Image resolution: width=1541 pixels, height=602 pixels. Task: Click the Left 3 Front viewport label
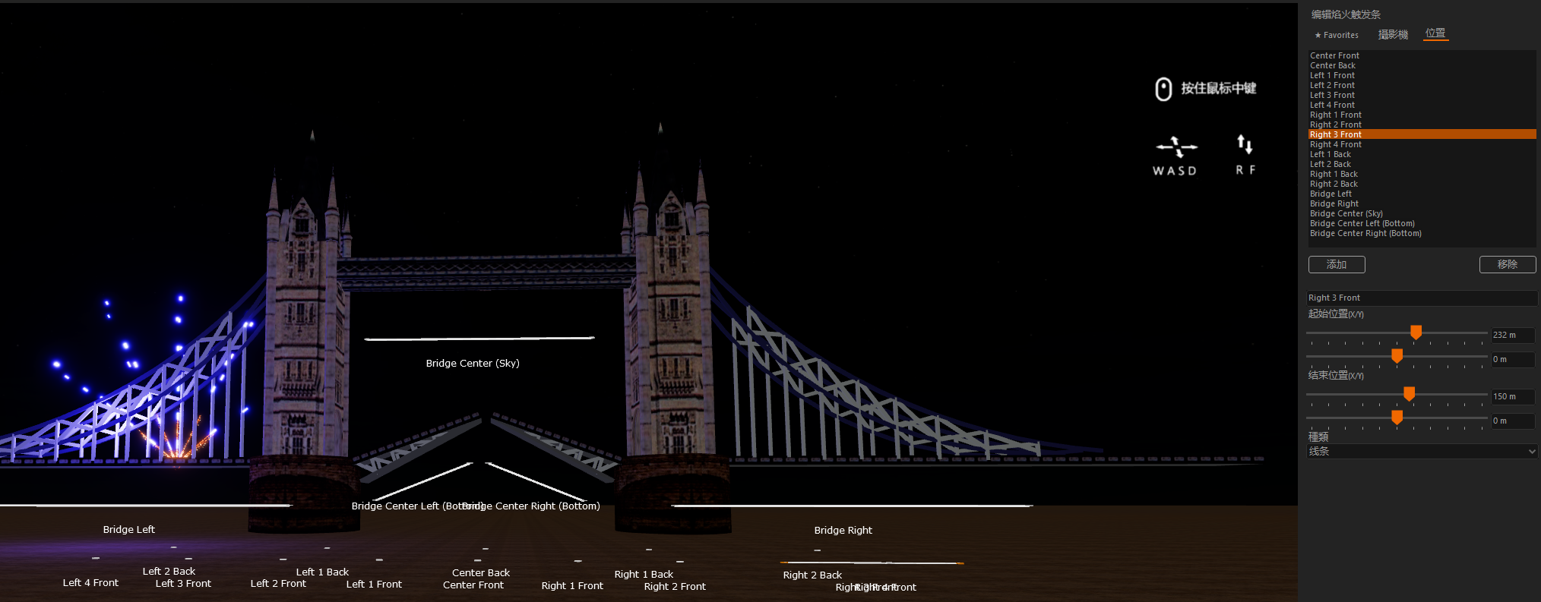(x=183, y=583)
